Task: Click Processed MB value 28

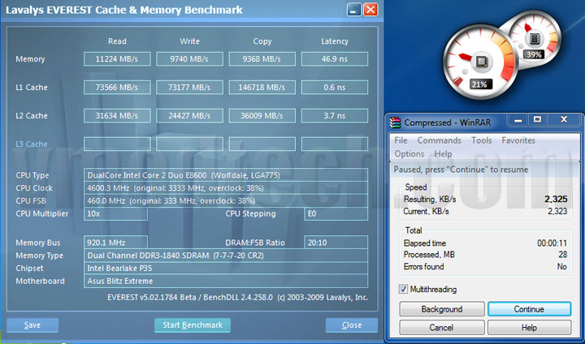Action: [x=562, y=255]
